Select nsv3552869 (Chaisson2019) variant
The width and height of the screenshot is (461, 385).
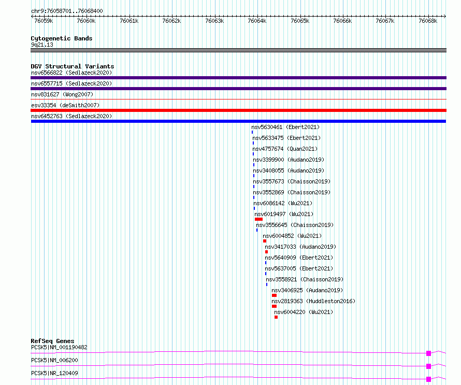coord(292,192)
